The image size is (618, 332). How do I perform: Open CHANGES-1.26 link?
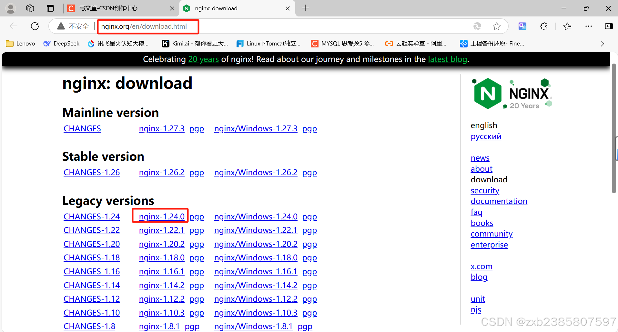[92, 173]
